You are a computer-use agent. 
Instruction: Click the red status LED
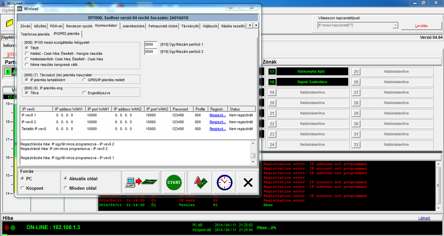[7, 228]
